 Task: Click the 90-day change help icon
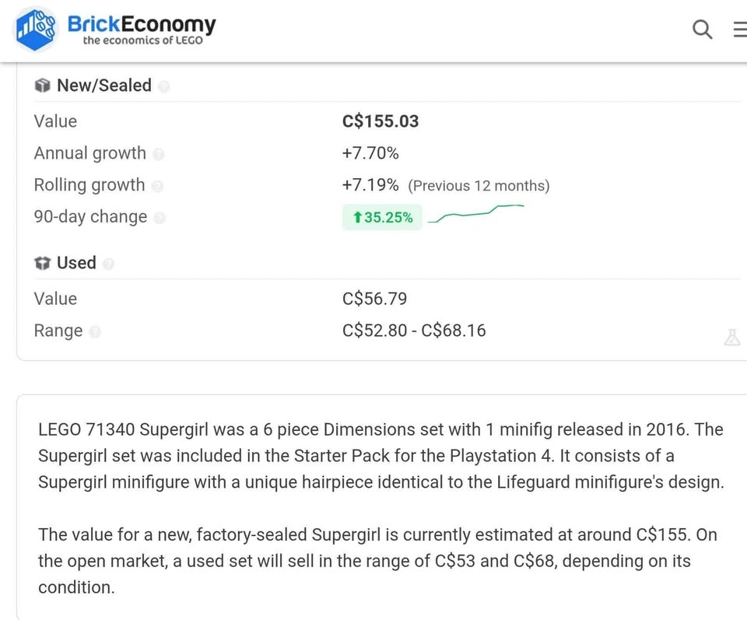(x=160, y=218)
